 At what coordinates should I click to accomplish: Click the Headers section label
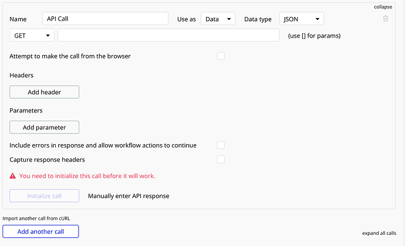[x=22, y=76]
